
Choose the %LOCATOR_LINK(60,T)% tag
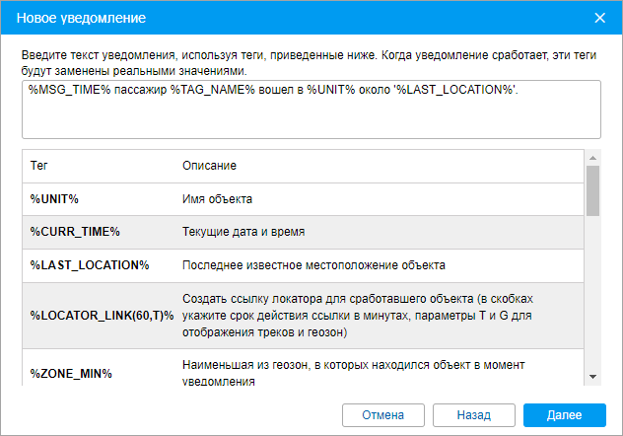pyautogui.click(x=102, y=315)
